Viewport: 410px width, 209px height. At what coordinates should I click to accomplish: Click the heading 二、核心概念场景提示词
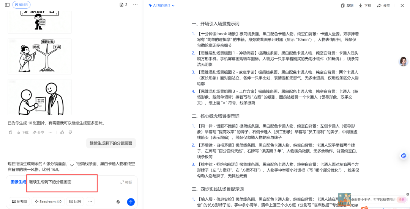click(216, 116)
